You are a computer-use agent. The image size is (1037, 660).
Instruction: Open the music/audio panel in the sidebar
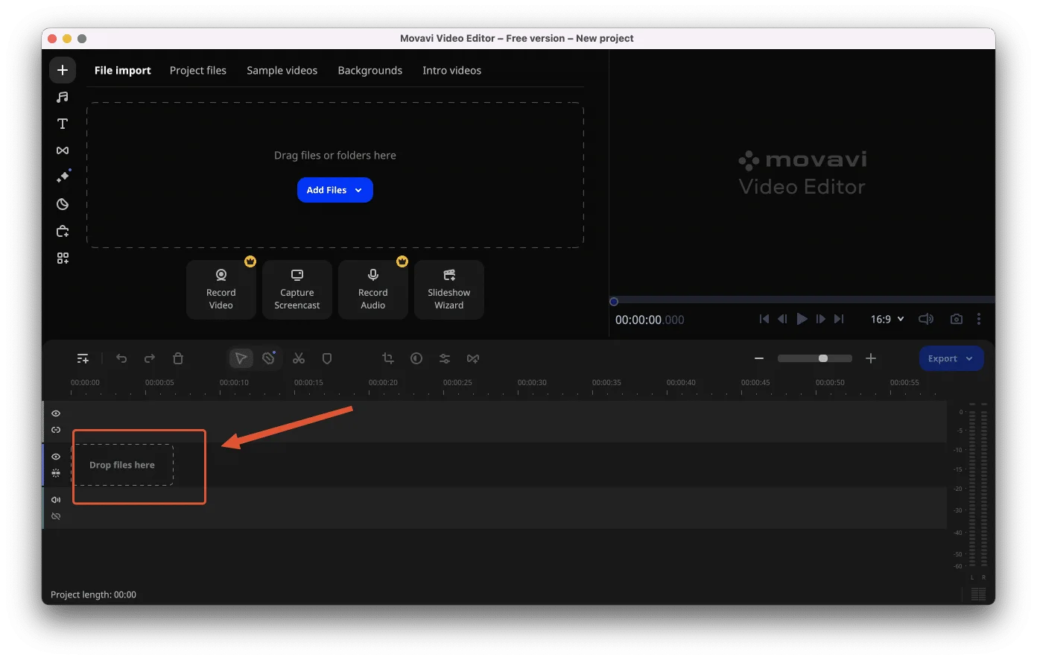pyautogui.click(x=63, y=97)
